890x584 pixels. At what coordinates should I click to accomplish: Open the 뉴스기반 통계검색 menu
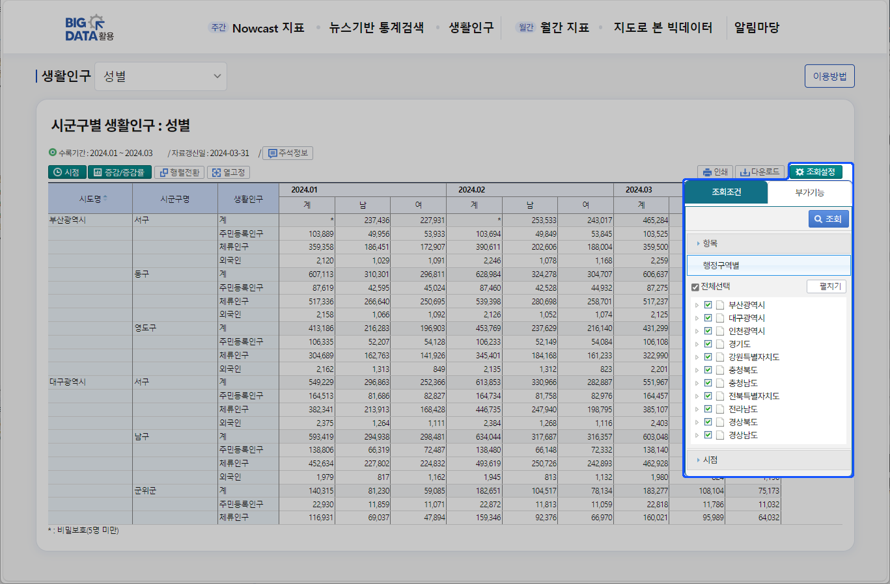click(376, 28)
